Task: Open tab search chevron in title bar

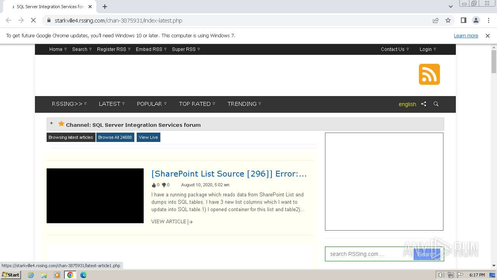Action: point(450,7)
